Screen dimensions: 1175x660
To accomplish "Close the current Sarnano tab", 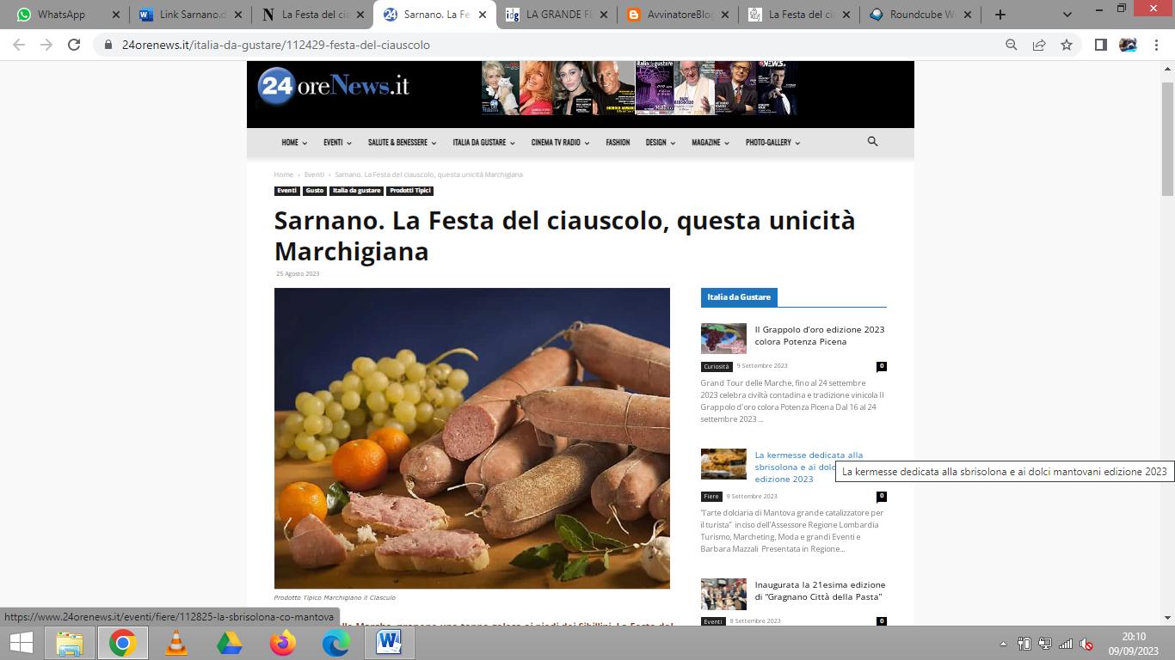I will [483, 15].
